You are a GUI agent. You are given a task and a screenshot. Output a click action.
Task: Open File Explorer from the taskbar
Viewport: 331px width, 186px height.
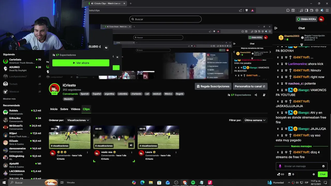pos(151,183)
